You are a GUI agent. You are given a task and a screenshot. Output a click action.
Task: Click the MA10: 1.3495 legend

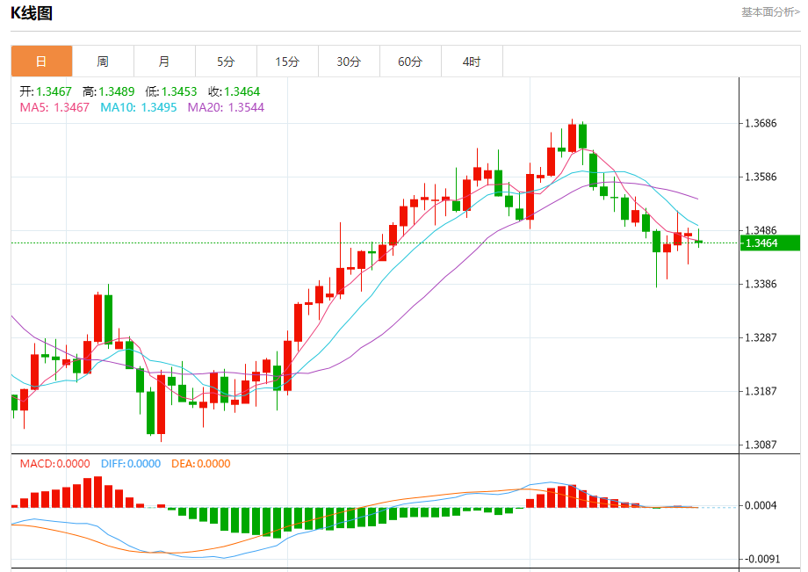[x=138, y=107]
